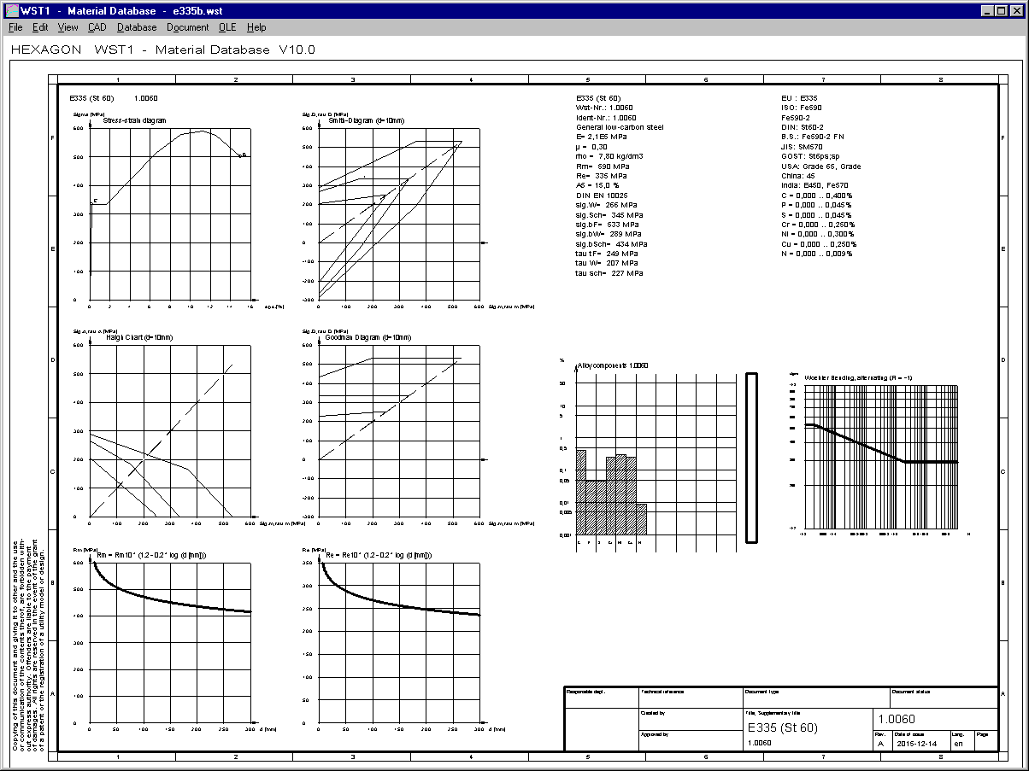Open the OLE menu

click(226, 27)
